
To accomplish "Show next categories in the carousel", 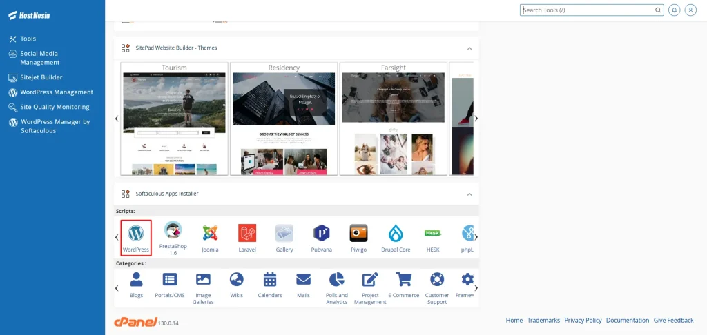I will pyautogui.click(x=476, y=287).
